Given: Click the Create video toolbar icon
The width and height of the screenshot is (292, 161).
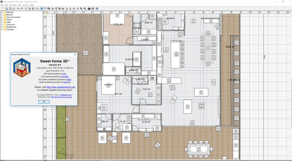Looking at the screenshot, I should click(93, 9).
